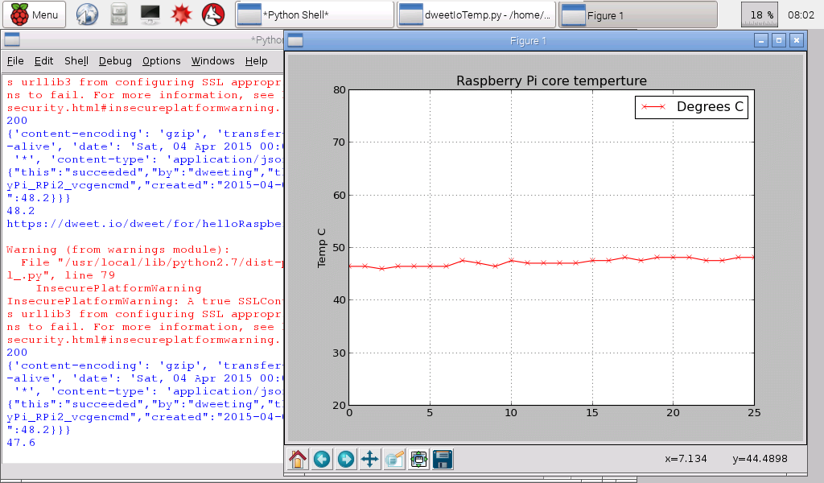Open the Configure subplots tool
This screenshot has width=824, height=483.
click(418, 459)
